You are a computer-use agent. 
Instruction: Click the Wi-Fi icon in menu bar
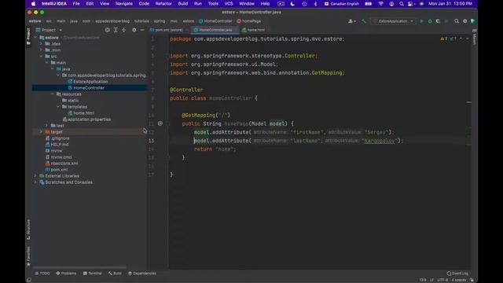click(x=380, y=4)
